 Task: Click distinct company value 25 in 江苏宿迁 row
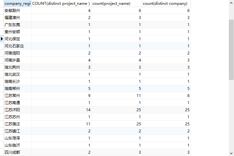pos(166,124)
